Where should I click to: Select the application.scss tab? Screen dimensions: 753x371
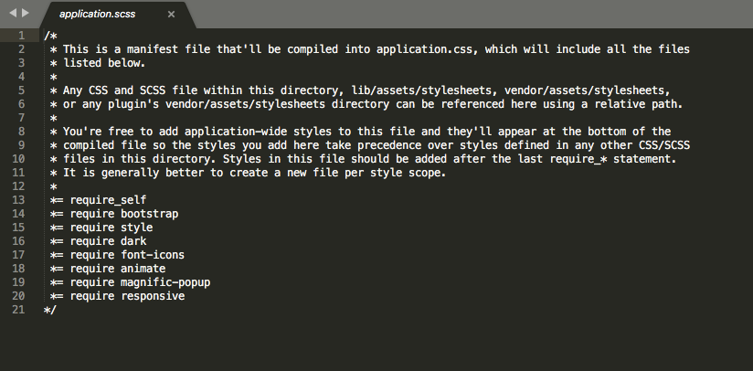102,15
